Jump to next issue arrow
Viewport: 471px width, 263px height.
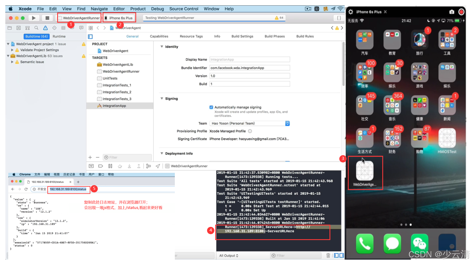(342, 28)
